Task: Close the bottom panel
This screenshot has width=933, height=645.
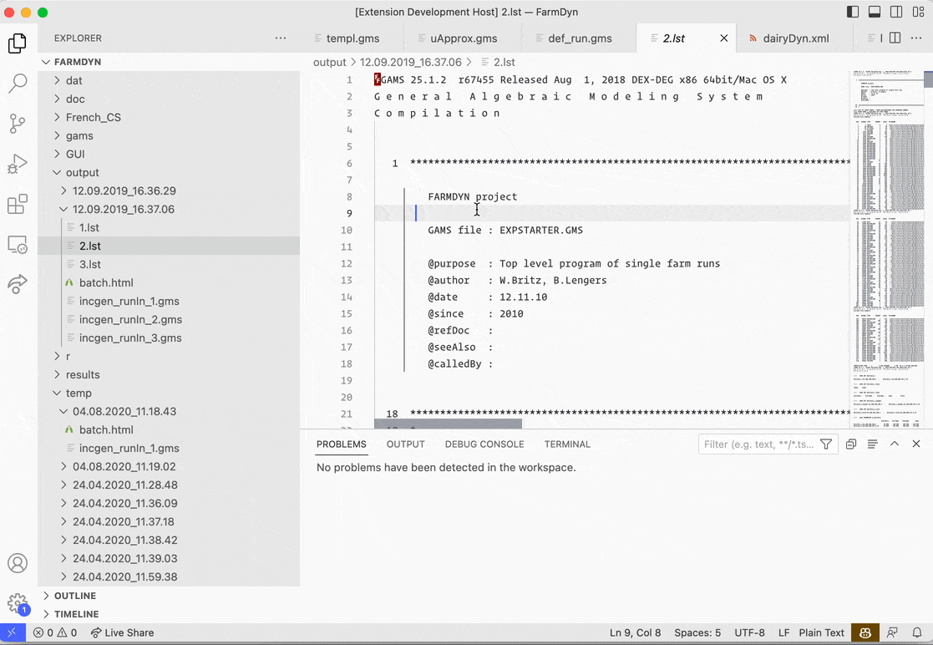Action: (916, 444)
